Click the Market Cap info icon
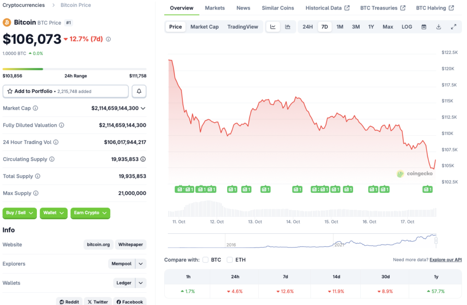The height and width of the screenshot is (305, 467). 36,109
